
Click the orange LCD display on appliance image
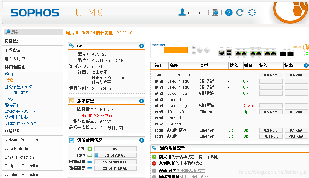coord(176,50)
